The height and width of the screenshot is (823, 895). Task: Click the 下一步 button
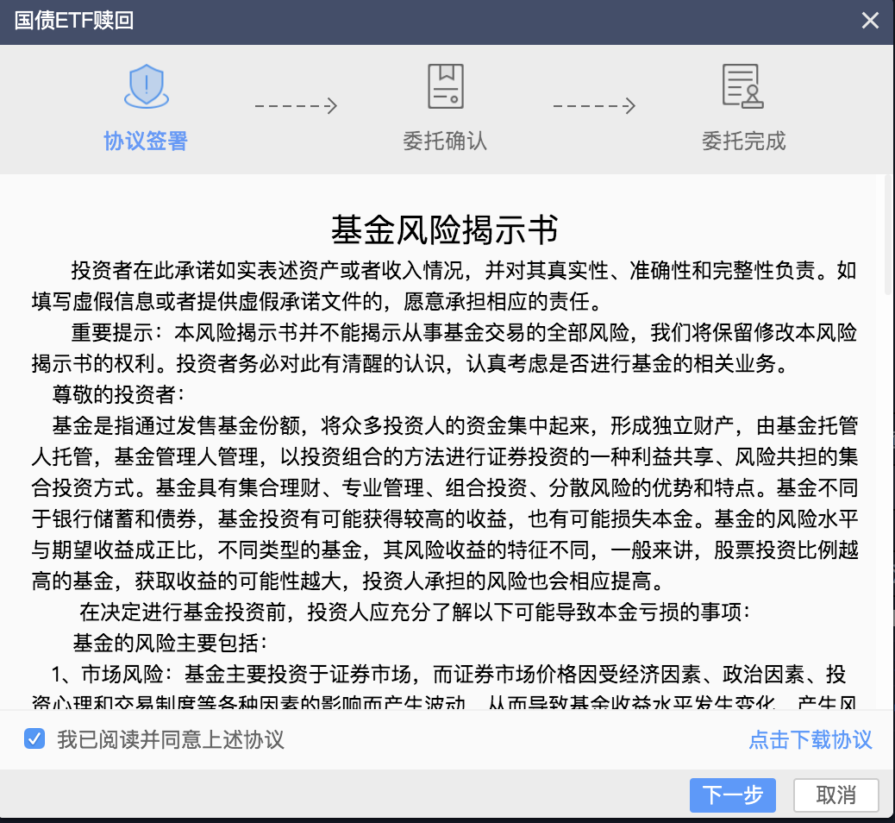(x=732, y=795)
